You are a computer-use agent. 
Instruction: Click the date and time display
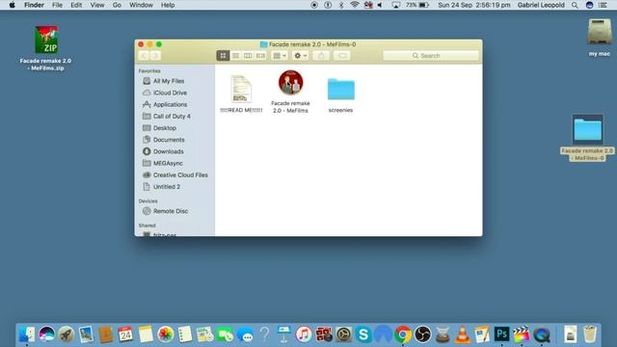point(473,5)
